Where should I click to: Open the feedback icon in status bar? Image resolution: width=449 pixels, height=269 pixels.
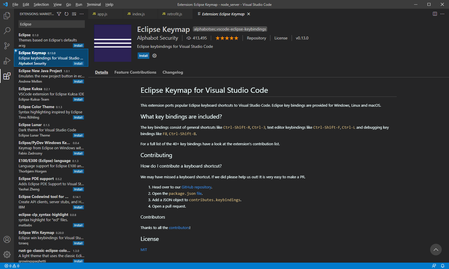[x=434, y=266]
